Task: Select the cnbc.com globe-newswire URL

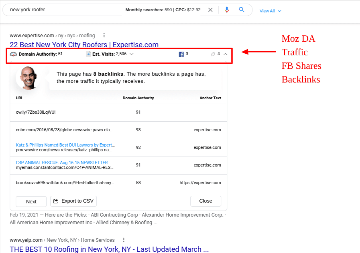Action: (x=64, y=130)
